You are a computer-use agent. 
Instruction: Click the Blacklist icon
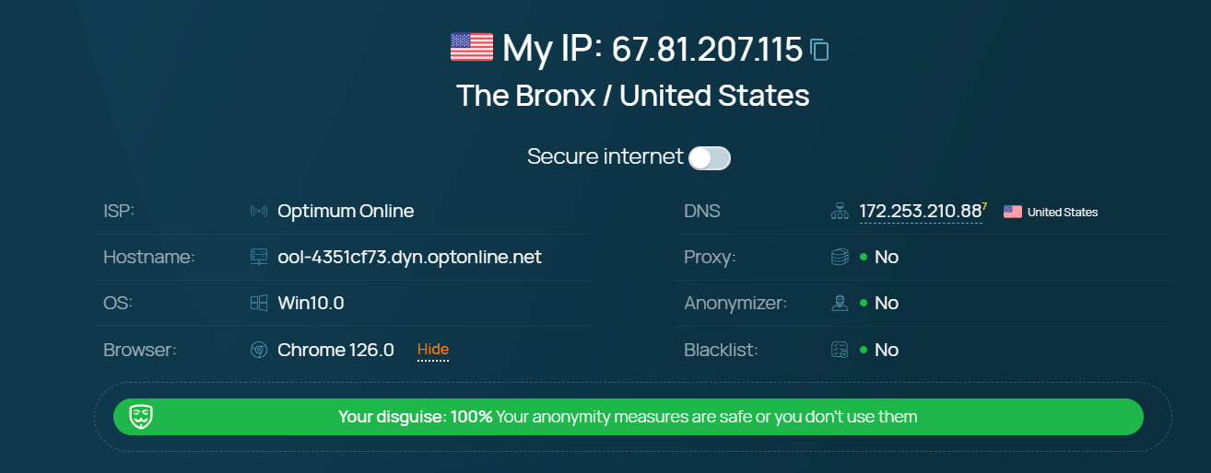pos(840,351)
